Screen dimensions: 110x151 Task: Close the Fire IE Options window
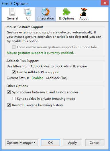tap(105, 3)
